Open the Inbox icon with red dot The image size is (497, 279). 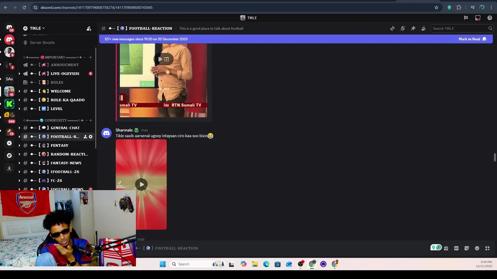478,18
